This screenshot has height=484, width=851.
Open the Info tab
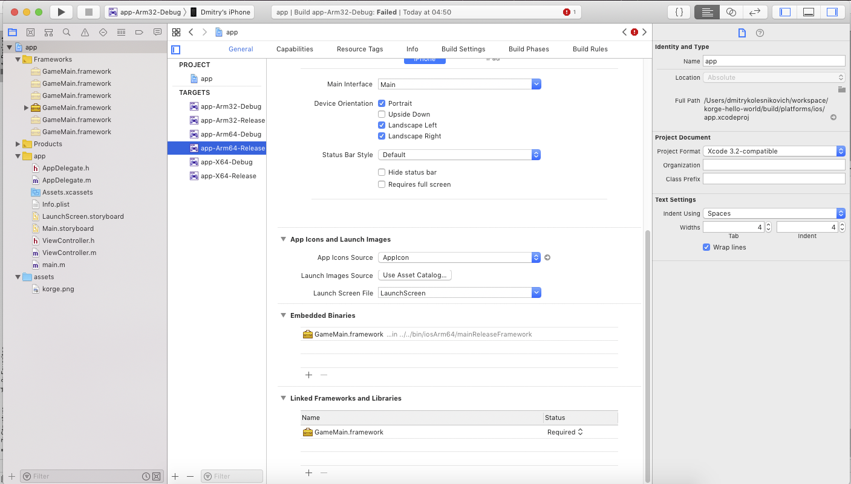point(412,49)
